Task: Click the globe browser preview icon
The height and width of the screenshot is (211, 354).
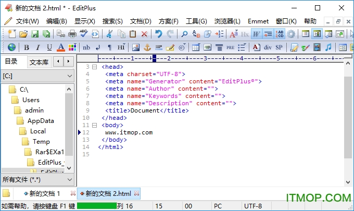Action: pos(11,47)
